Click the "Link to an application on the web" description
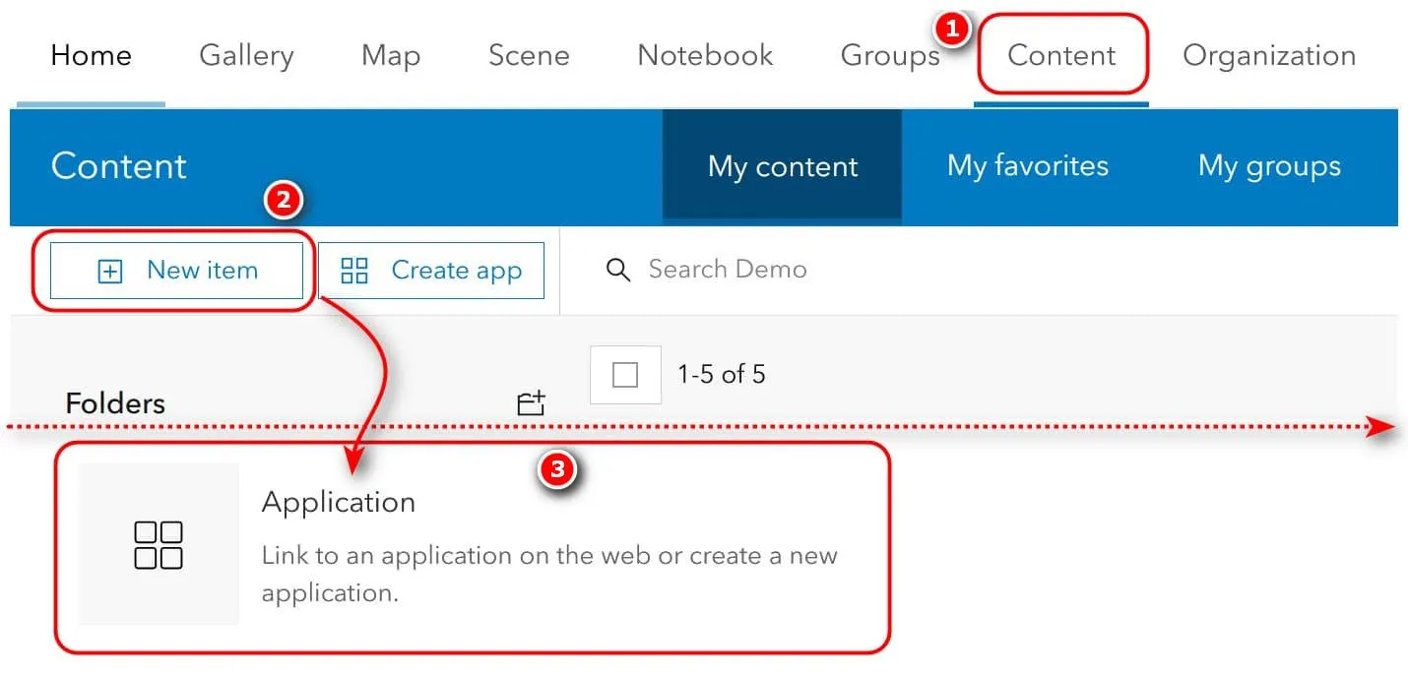Screen dimensions: 1408x676 (x=549, y=574)
